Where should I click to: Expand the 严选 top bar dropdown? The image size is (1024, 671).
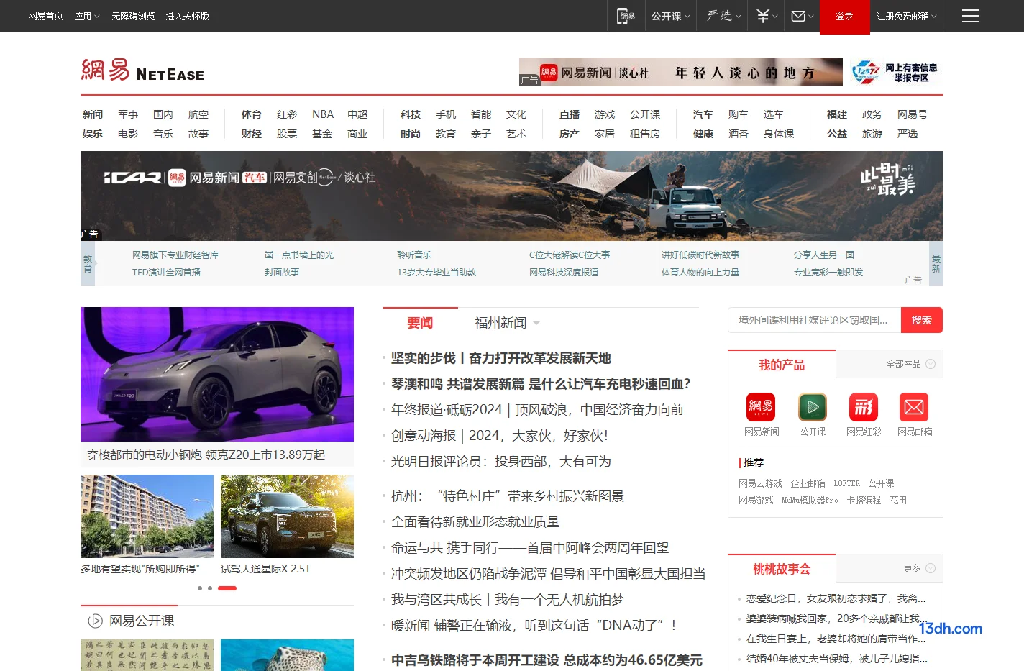pos(723,16)
